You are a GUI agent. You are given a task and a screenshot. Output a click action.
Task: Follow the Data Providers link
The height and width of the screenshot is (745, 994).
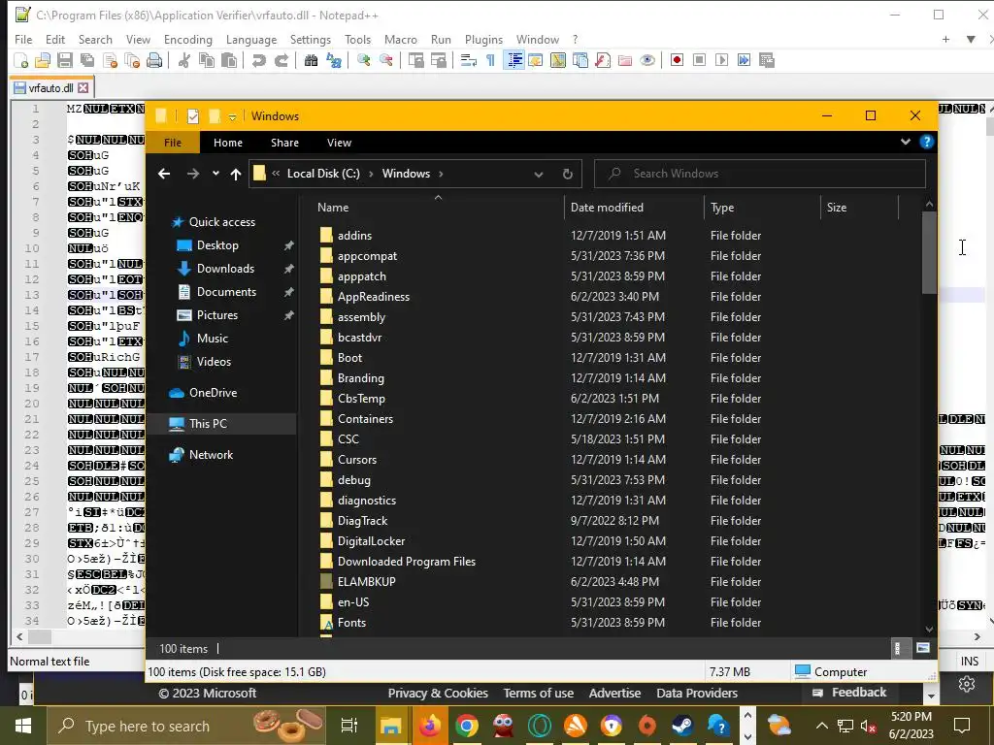(697, 693)
